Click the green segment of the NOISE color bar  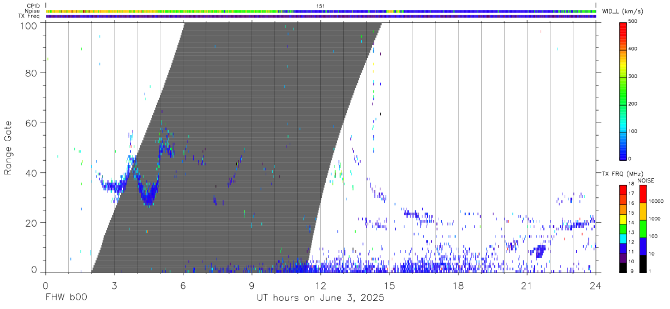pos(643,228)
